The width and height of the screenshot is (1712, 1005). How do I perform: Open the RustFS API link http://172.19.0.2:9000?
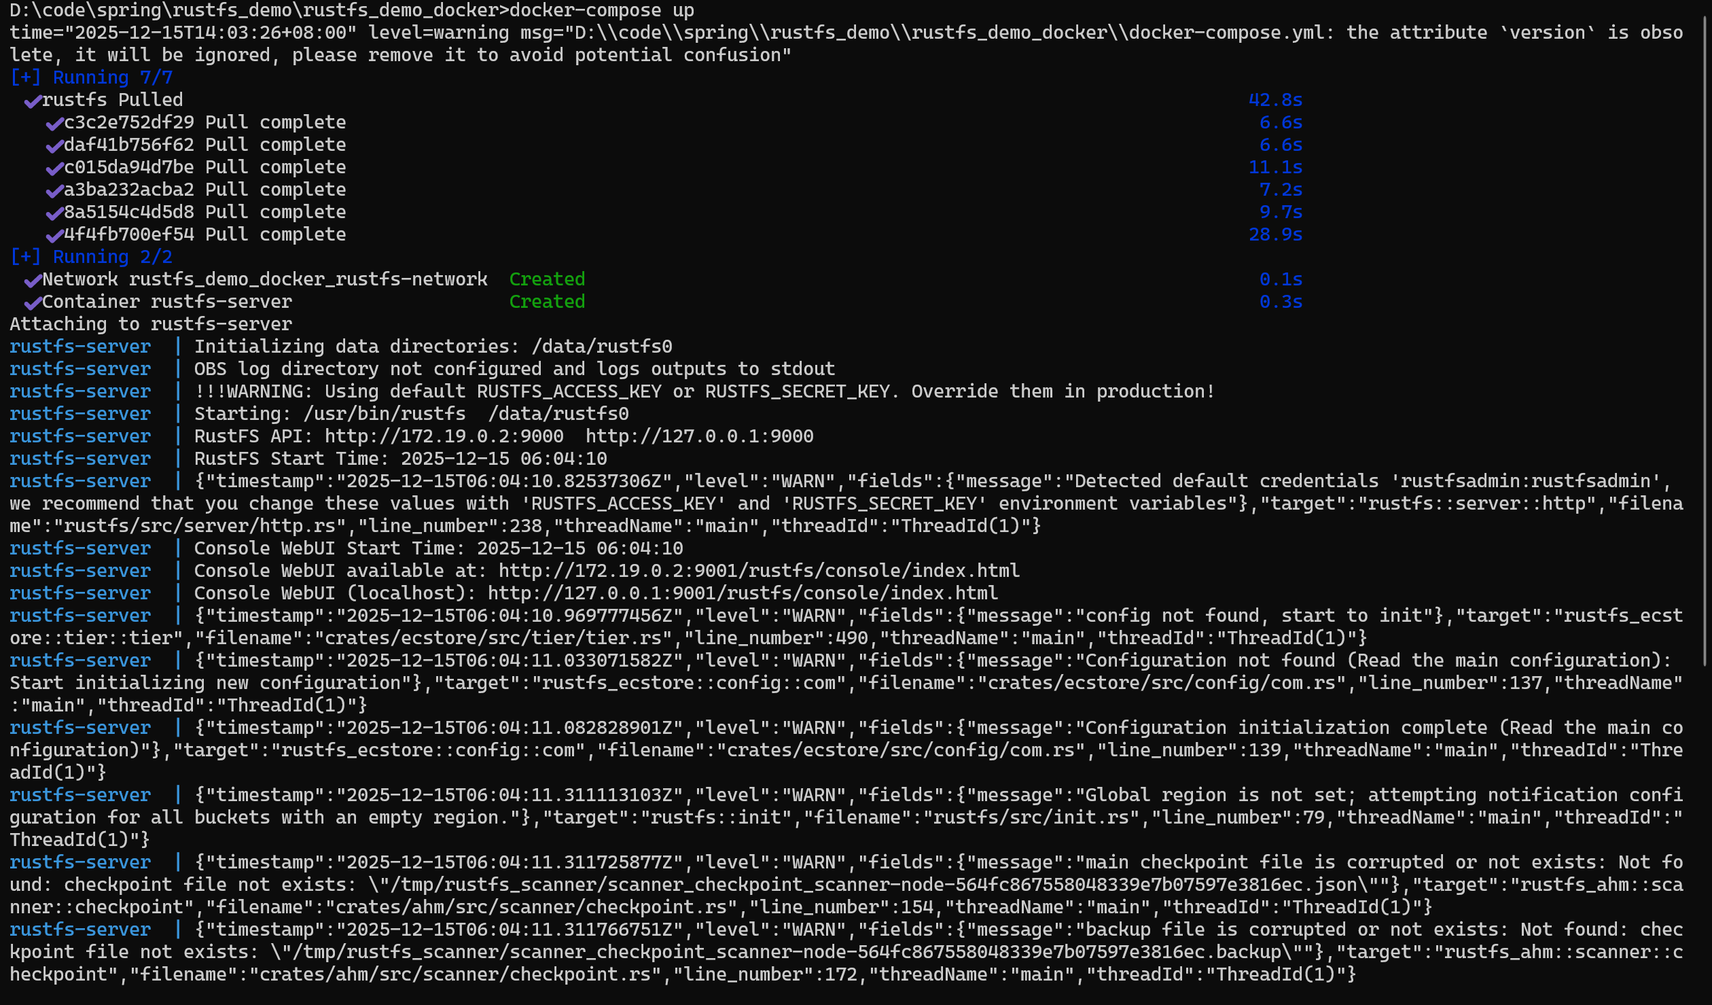click(x=444, y=436)
